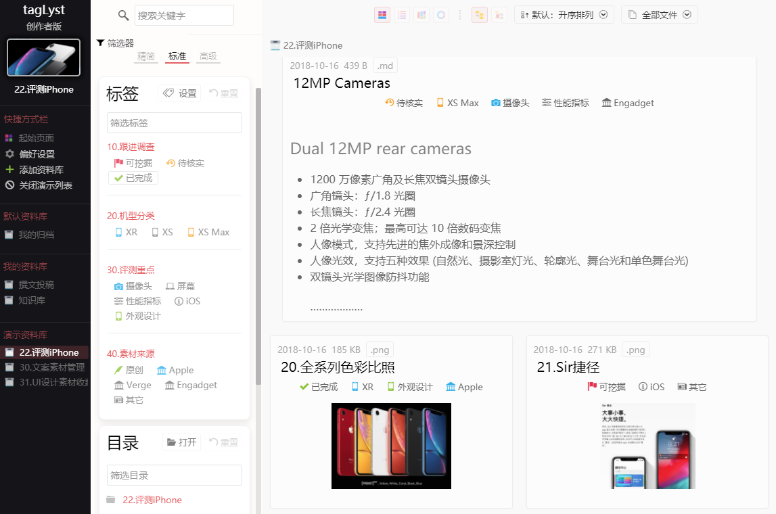Click the 可挖掘 flag tag on Sir捷径 card
The image size is (776, 514).
click(x=607, y=387)
